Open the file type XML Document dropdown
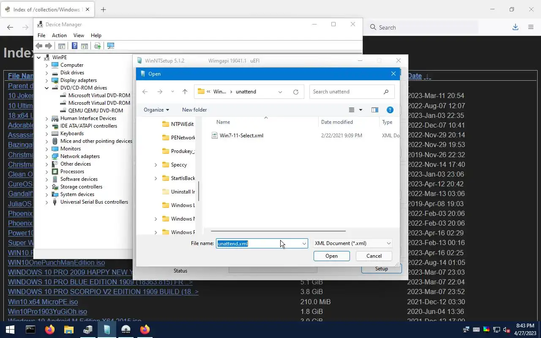The image size is (541, 338). click(x=352, y=243)
